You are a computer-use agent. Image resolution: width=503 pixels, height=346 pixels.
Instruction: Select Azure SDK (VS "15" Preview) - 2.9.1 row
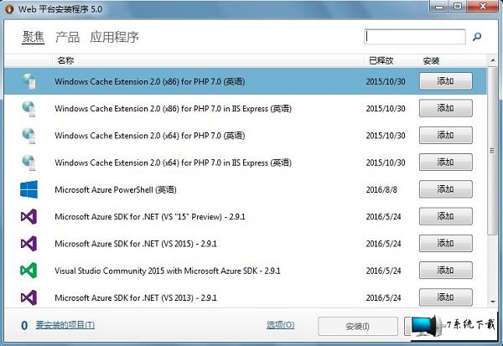pyautogui.click(x=246, y=216)
